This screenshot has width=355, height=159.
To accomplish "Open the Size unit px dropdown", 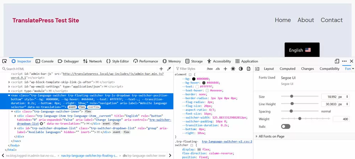I will point(343,97).
